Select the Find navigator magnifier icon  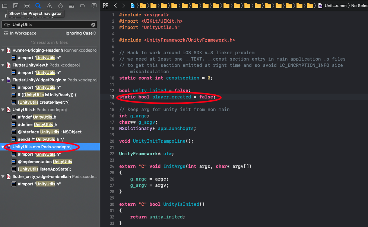click(x=38, y=5)
